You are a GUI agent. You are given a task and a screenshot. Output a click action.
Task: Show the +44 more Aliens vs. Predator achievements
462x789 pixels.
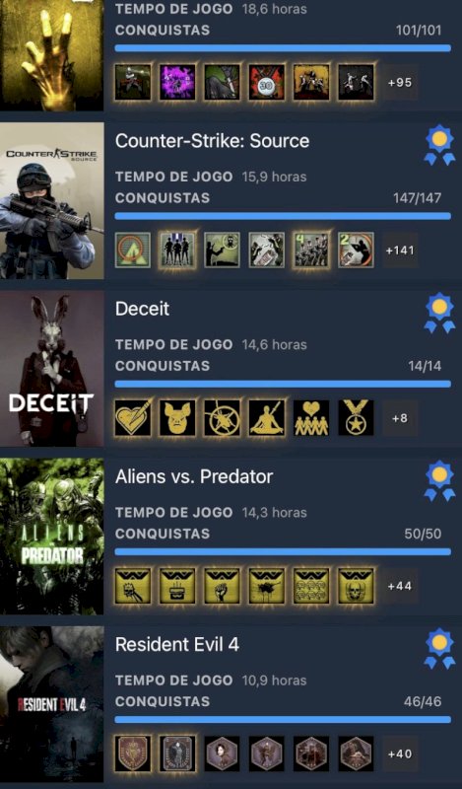coord(400,586)
